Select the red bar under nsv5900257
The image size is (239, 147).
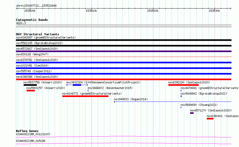31,91
